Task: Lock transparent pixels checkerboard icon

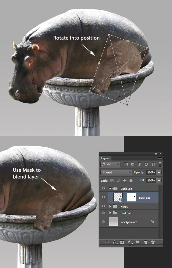Action: click(112, 181)
